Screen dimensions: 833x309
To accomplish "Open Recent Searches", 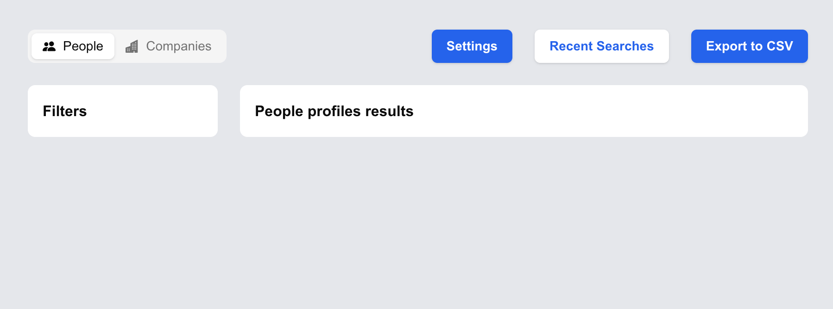I will point(602,46).
